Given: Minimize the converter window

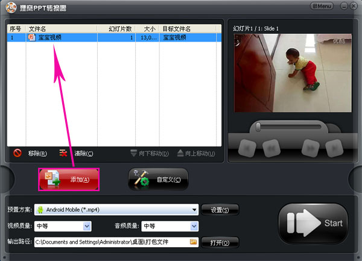Looking at the screenshot, I should [344, 6].
